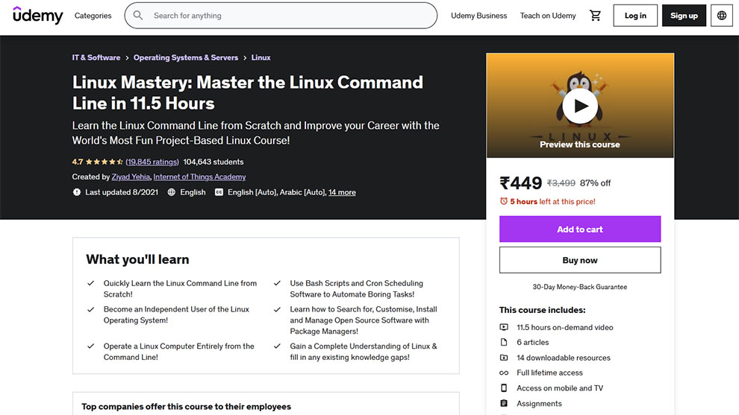The image size is (739, 415).
Task: Click the alarm clock icon near price
Action: pos(504,201)
